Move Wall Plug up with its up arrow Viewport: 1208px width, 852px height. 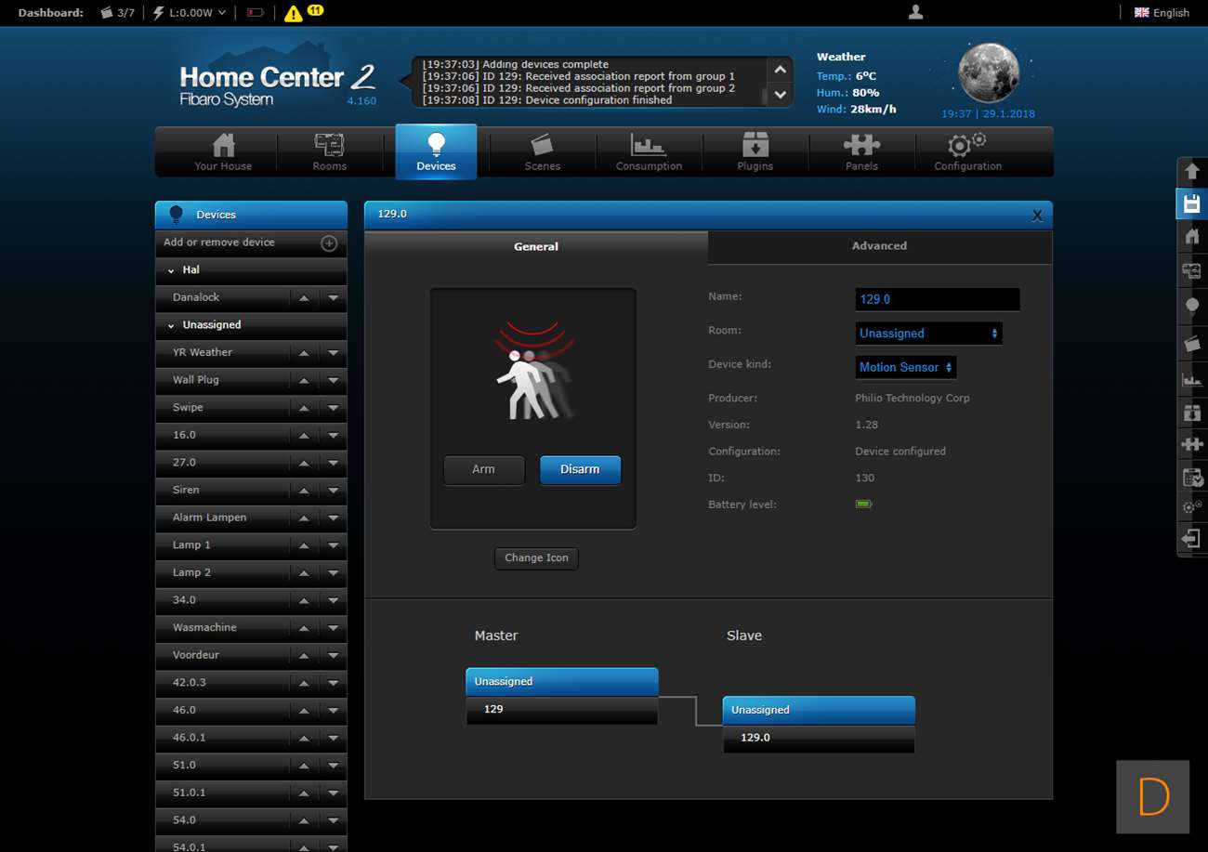pyautogui.click(x=304, y=381)
